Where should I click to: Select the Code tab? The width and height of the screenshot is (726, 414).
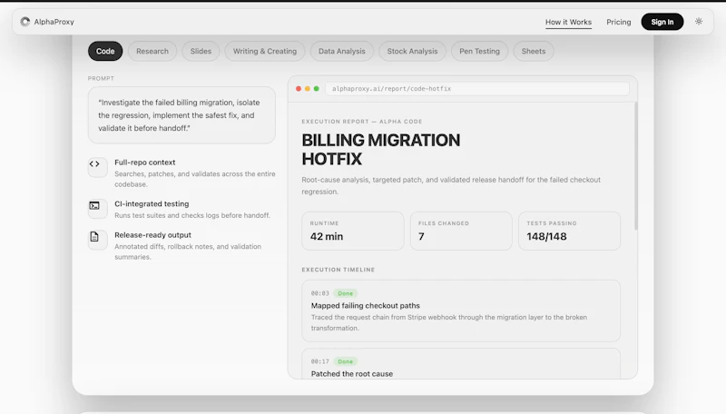pyautogui.click(x=105, y=51)
